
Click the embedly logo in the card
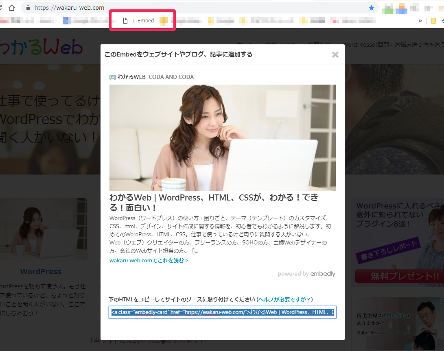[322, 274]
